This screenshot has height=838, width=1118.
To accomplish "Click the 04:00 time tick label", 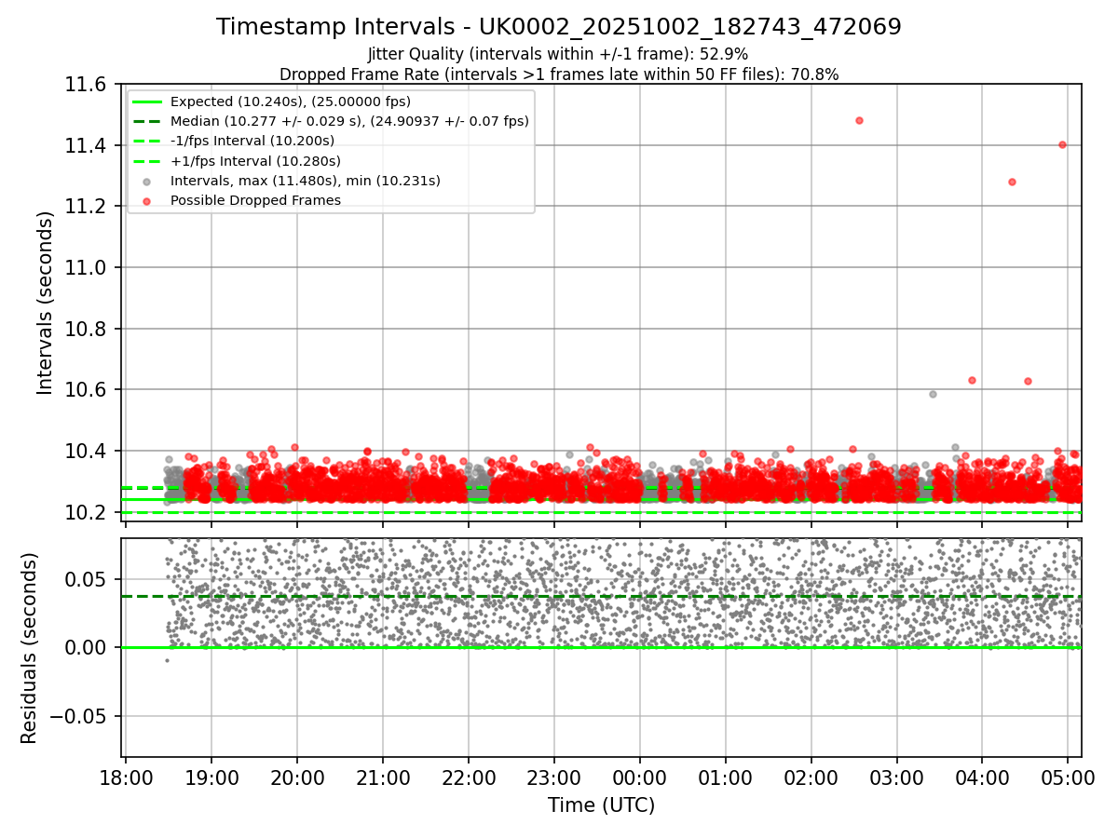I will point(983,777).
